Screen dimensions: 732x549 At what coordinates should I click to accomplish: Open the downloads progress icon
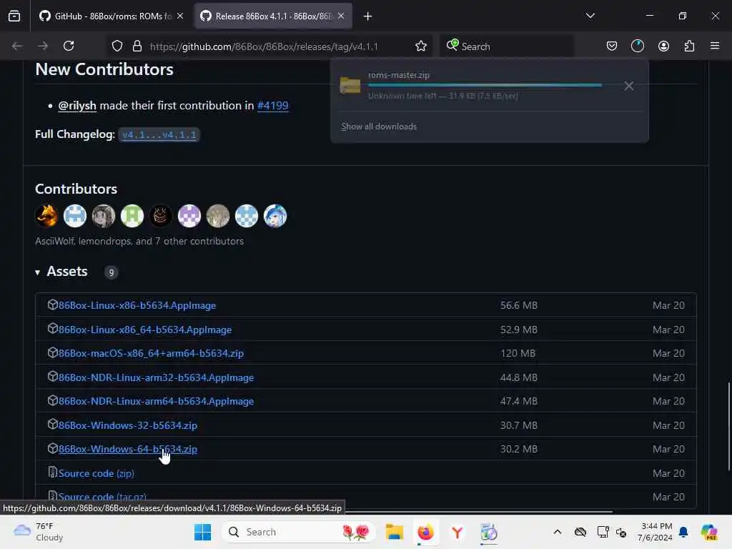(x=637, y=46)
